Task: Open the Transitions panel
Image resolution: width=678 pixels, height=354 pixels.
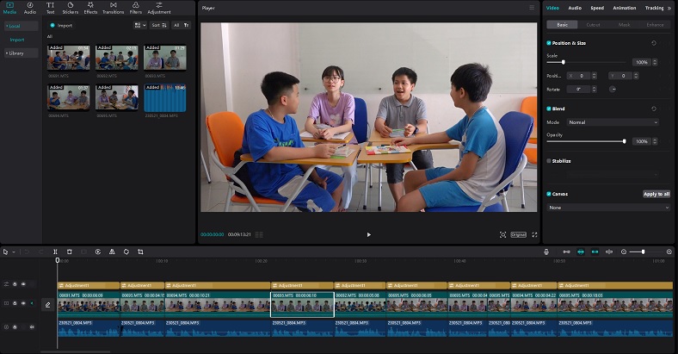Action: click(x=113, y=9)
